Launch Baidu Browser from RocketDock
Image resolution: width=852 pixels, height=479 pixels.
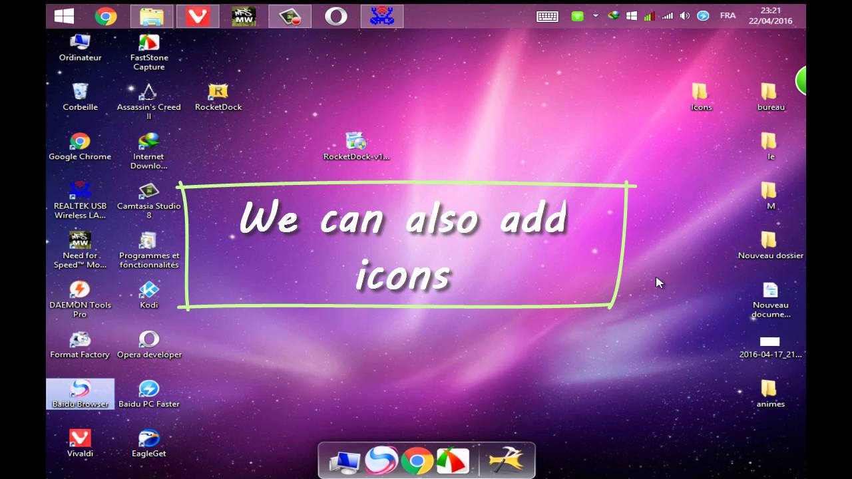click(x=381, y=460)
